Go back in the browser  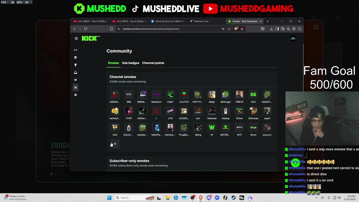[x=74, y=29]
